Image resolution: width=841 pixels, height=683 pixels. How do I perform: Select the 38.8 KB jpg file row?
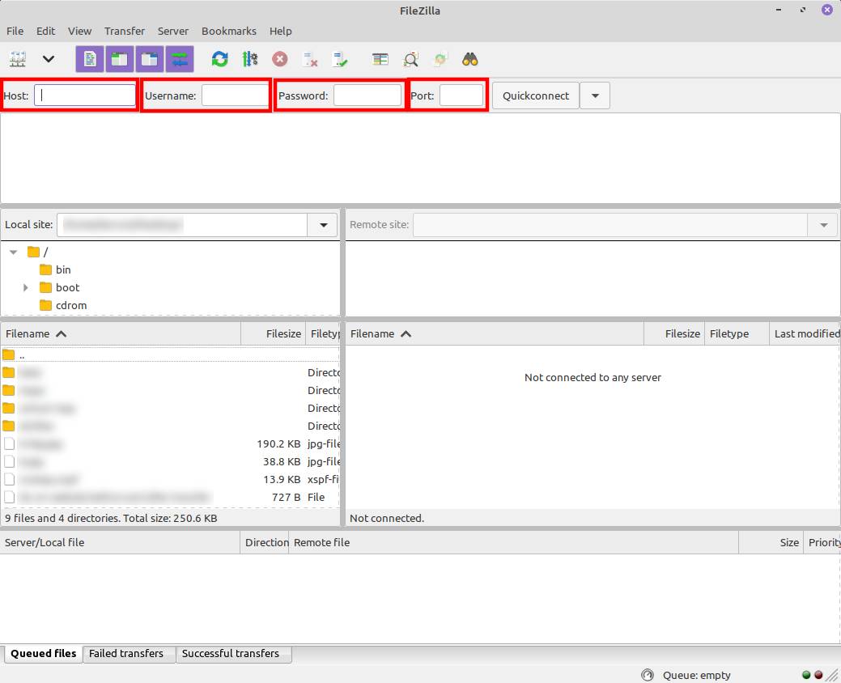click(170, 461)
